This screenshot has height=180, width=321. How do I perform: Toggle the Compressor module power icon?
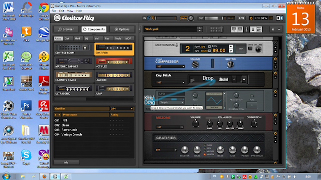275,59
